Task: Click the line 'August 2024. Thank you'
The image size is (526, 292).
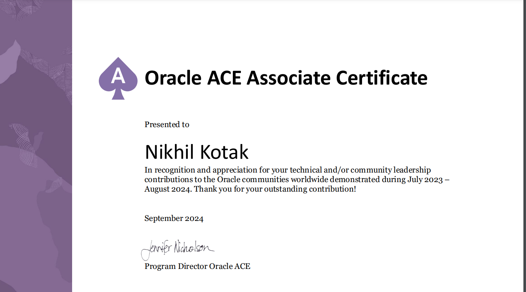Action: (250, 189)
